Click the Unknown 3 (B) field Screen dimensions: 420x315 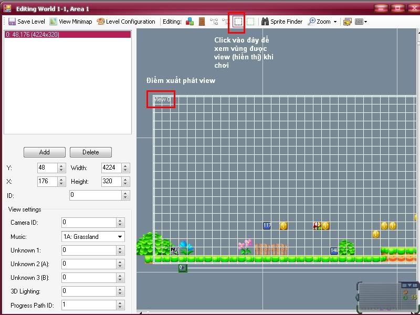tap(89, 278)
